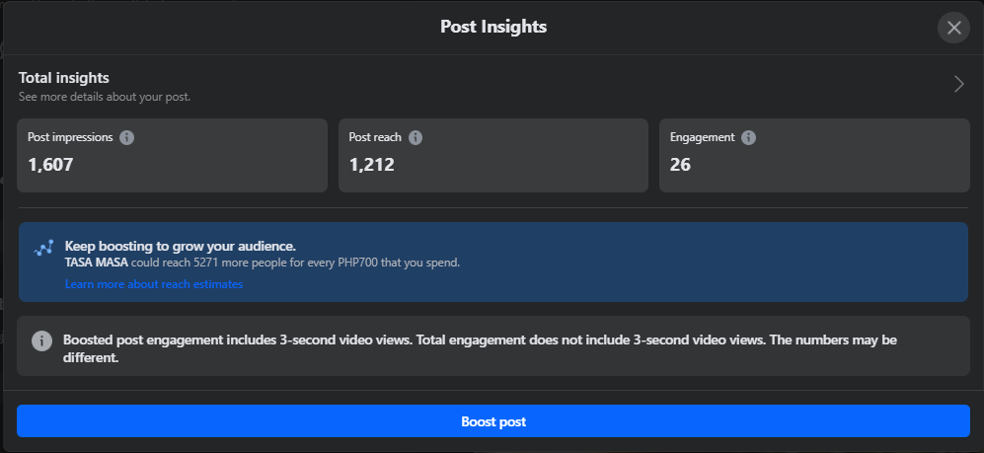Click the info icon beside Engagement
The image size is (984, 453).
tap(749, 137)
